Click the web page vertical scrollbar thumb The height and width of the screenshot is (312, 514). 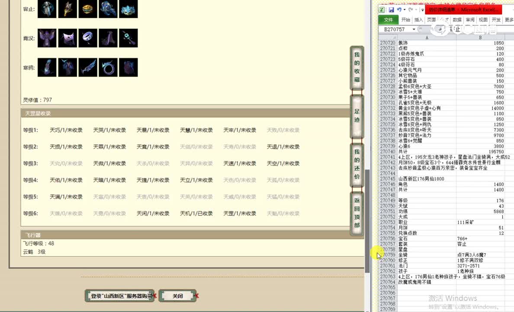click(367, 221)
